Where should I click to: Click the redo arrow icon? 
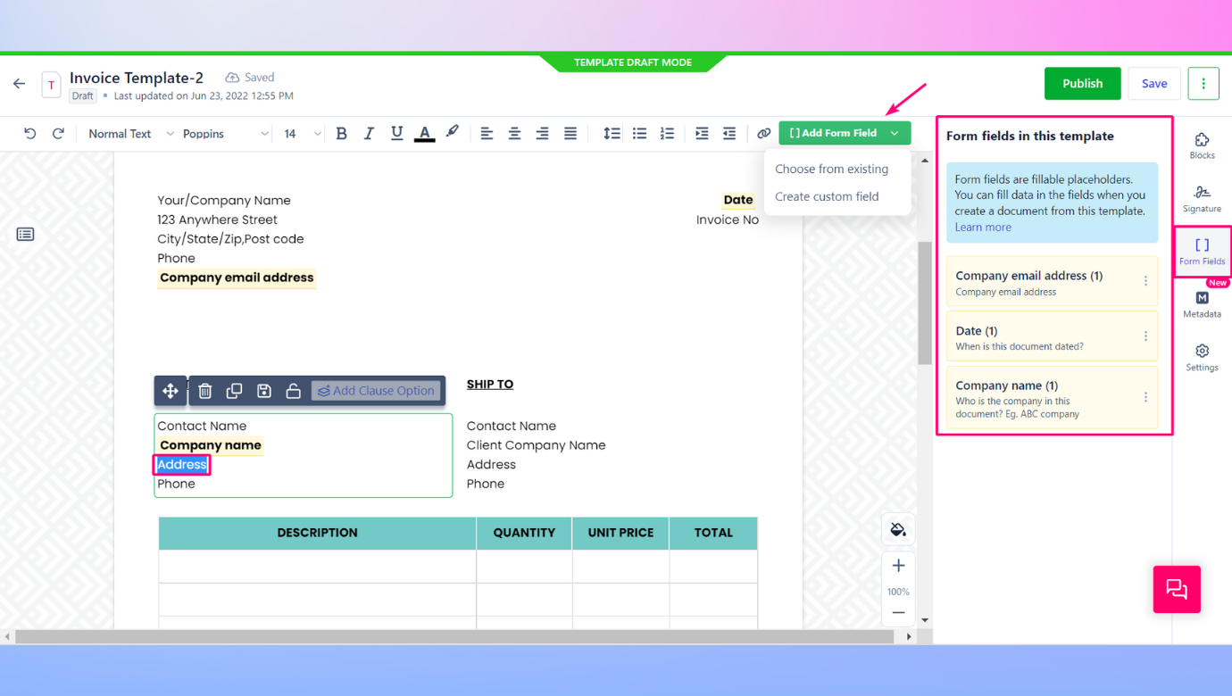pos(58,133)
